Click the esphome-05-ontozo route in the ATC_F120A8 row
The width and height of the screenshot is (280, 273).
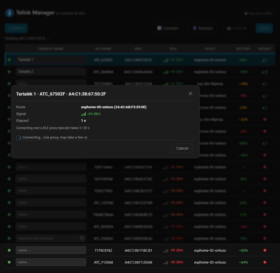[210, 262]
